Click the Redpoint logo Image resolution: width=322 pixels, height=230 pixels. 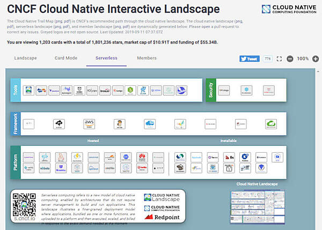[162, 217]
